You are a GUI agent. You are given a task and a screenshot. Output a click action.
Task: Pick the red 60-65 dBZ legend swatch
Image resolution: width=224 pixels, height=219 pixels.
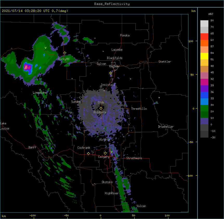click(204, 36)
